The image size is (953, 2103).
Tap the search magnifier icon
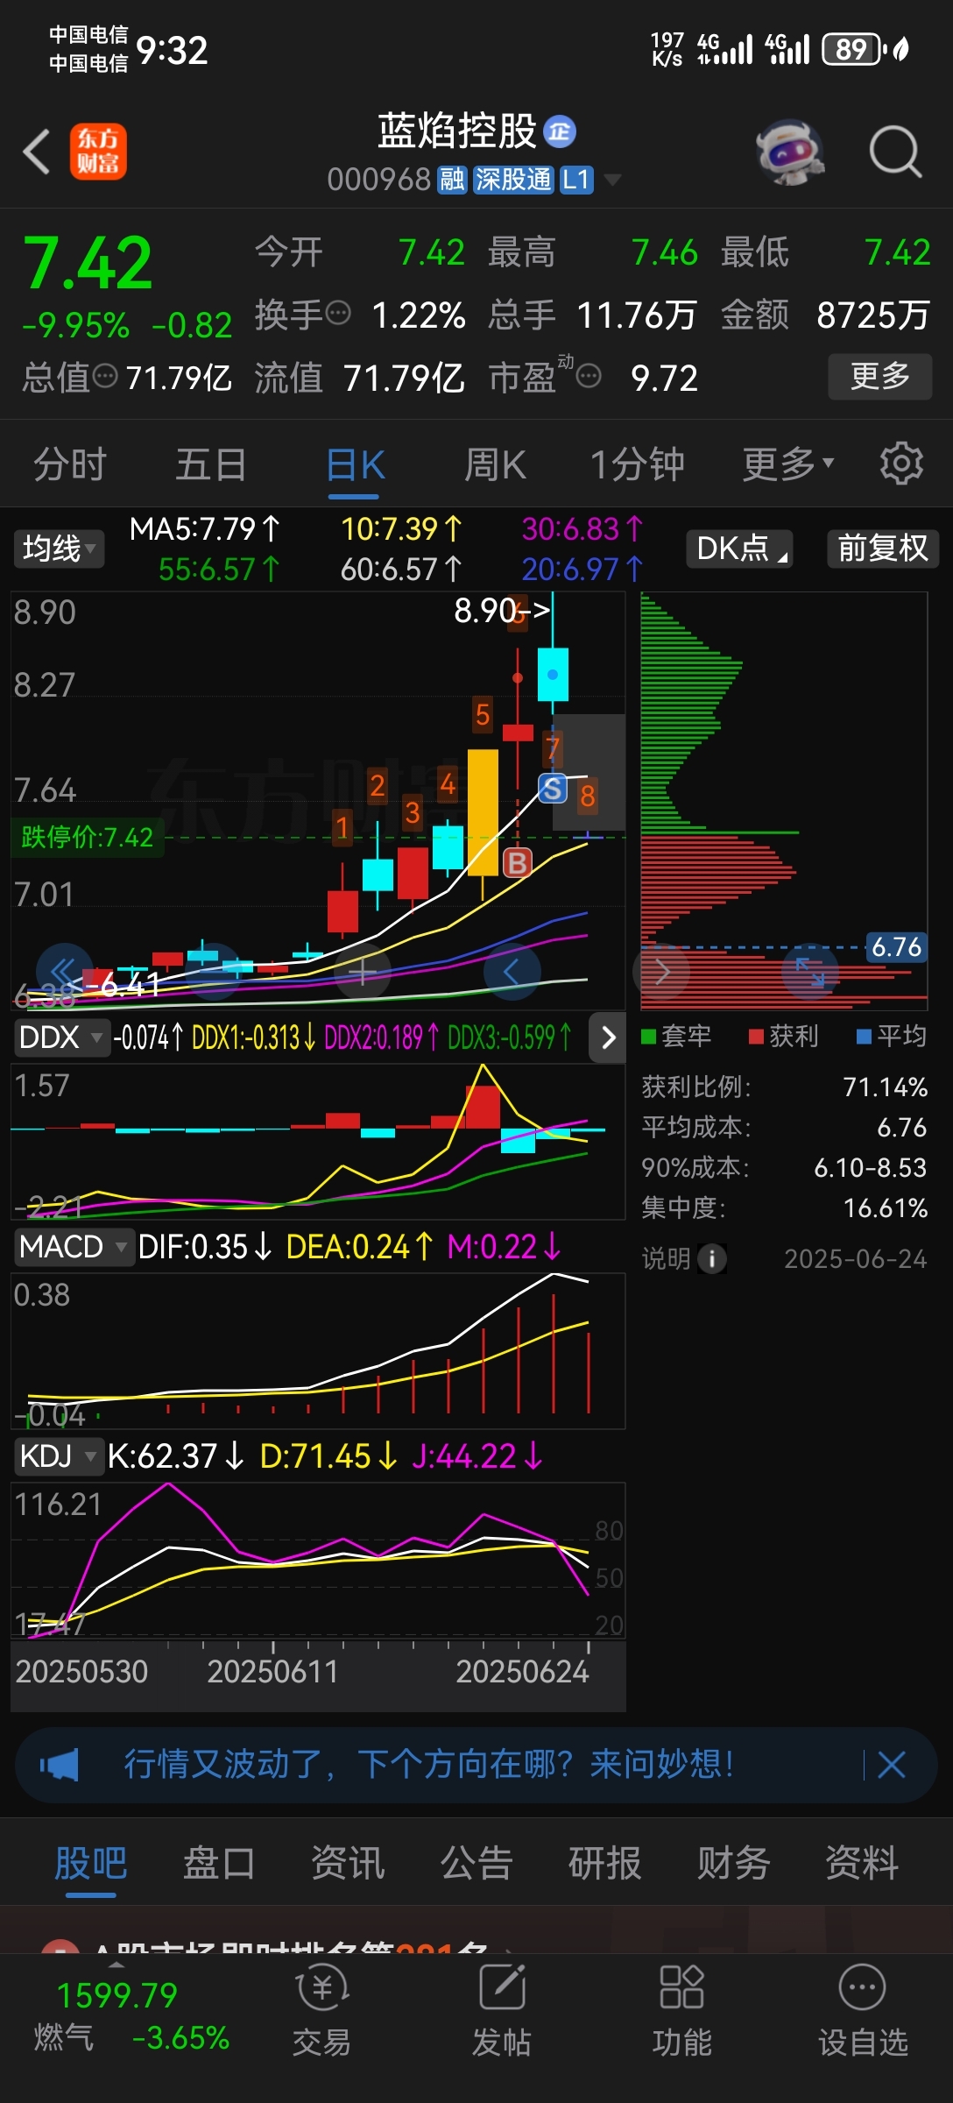click(x=895, y=152)
